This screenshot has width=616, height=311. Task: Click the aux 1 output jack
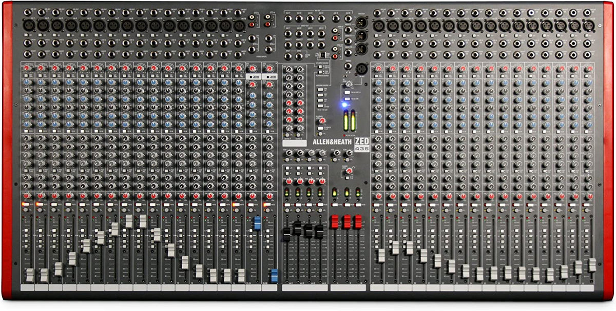coord(288,18)
